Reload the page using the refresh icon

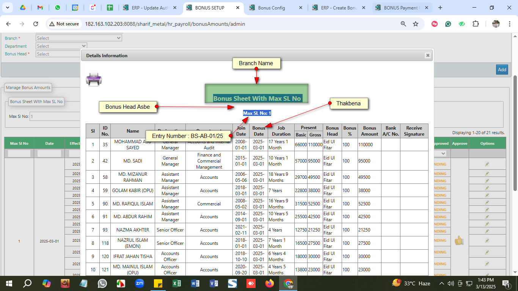36,24
